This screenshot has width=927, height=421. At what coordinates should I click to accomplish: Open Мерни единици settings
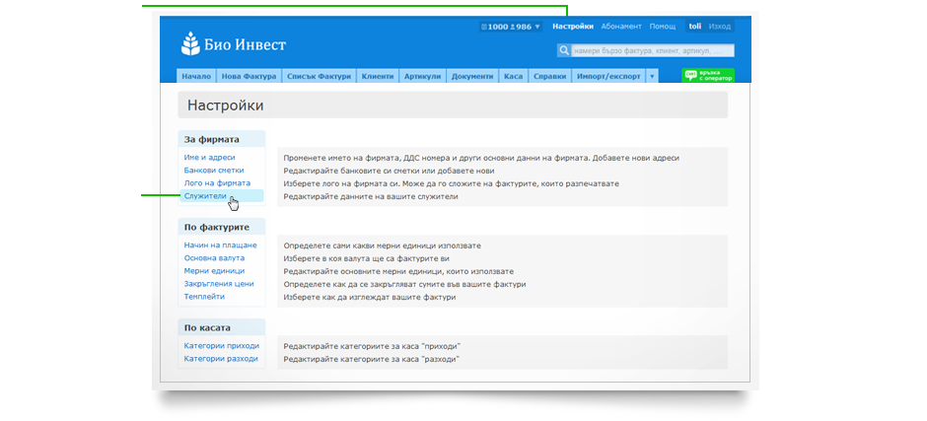tap(214, 271)
